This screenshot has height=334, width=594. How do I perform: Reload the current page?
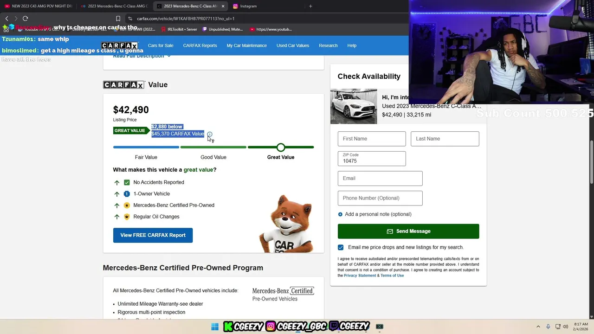coord(26,19)
